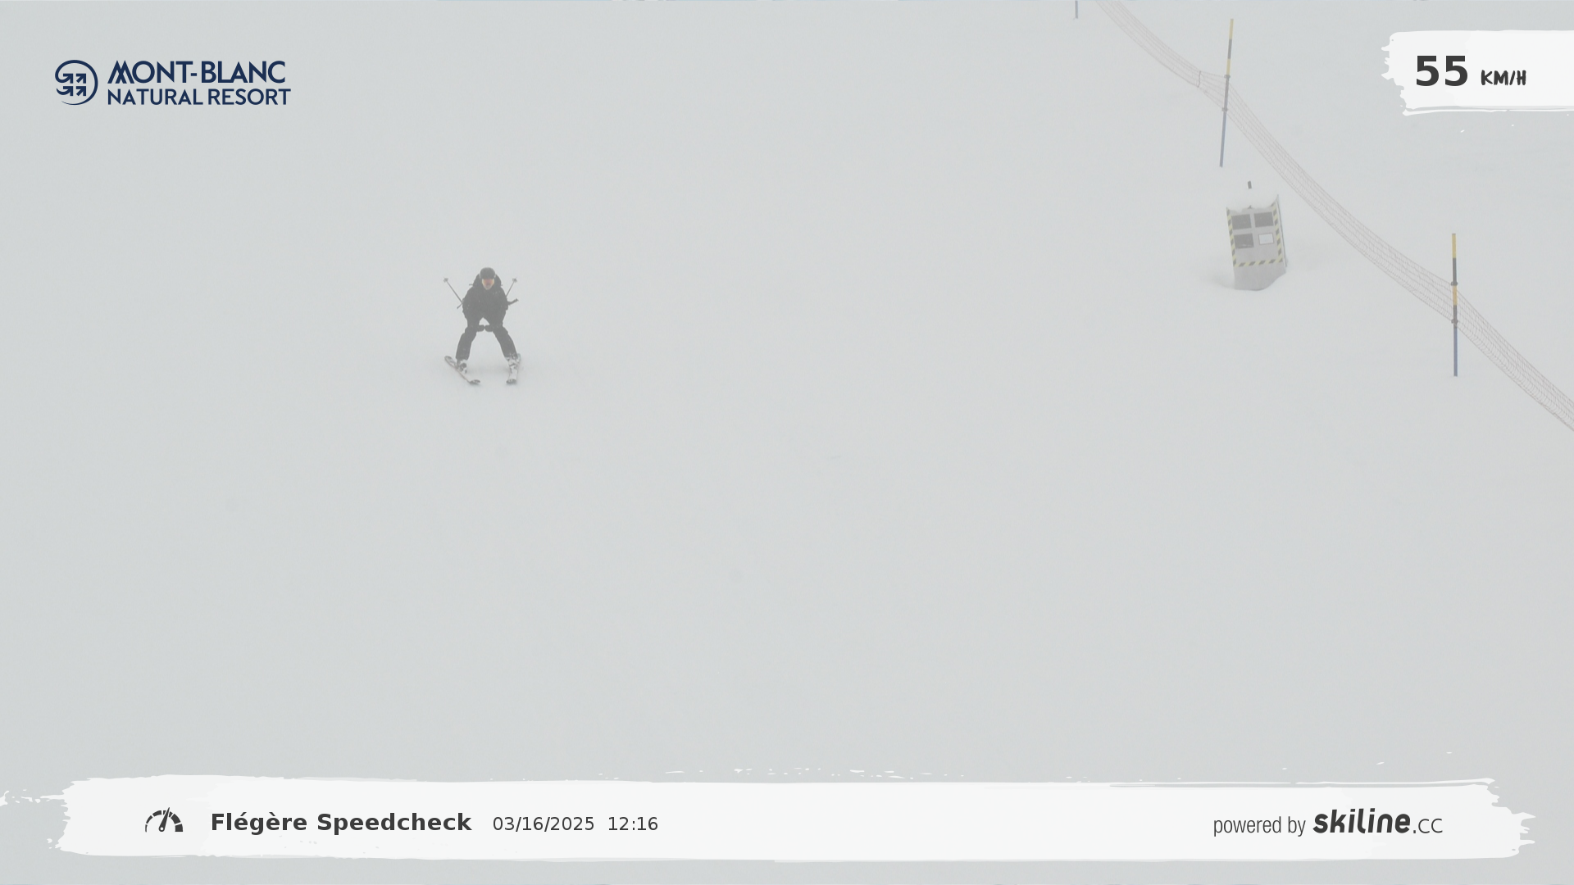1574x885 pixels.
Task: Click the 55 speed reading number
Action: coord(1441,72)
